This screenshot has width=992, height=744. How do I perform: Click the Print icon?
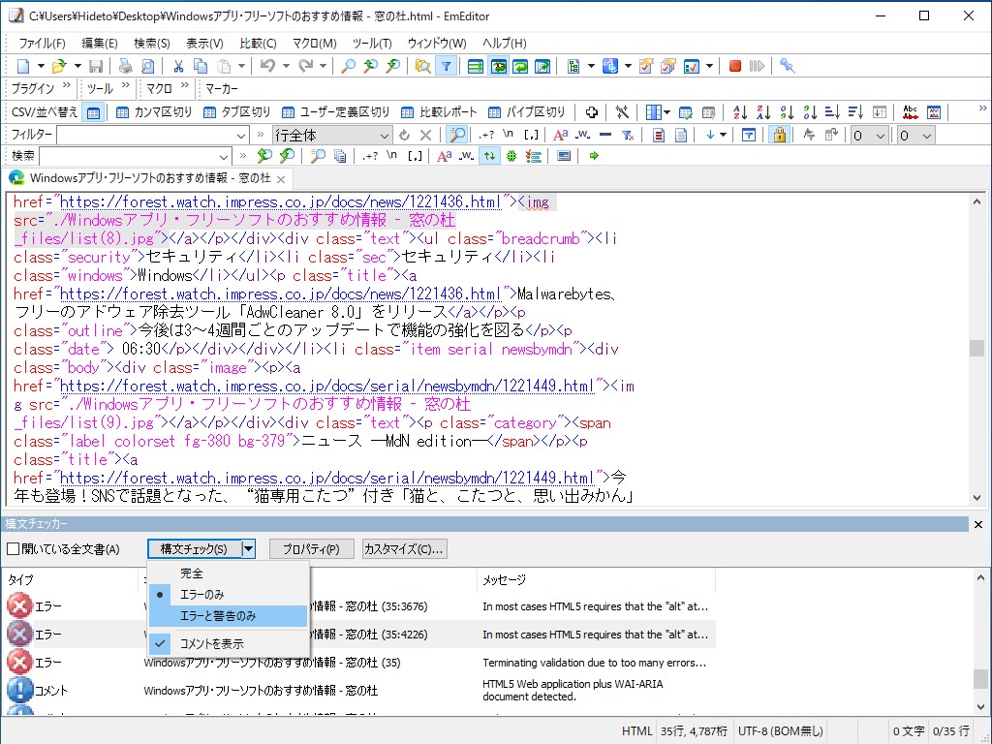click(x=125, y=66)
